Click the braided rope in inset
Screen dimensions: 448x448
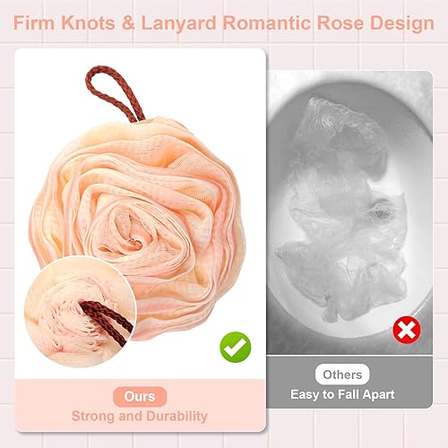(108, 322)
